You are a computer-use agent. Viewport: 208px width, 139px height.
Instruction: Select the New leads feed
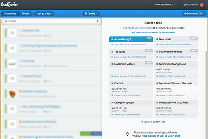[176, 39]
